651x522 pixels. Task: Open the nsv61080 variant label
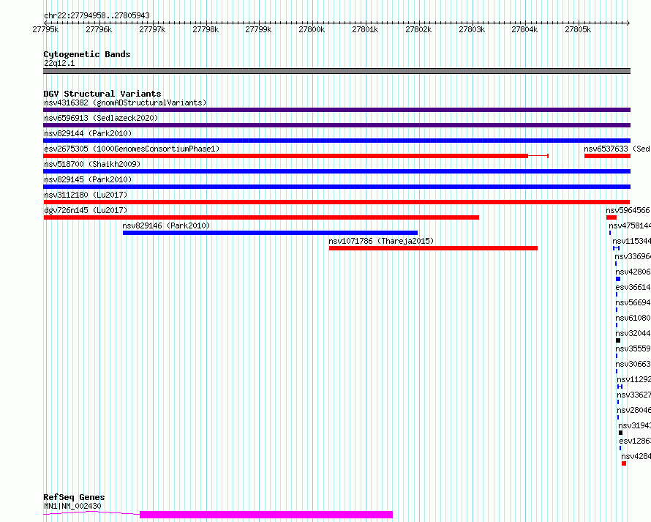tap(633, 318)
